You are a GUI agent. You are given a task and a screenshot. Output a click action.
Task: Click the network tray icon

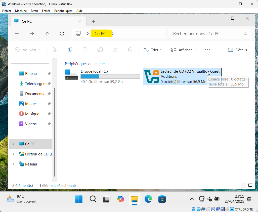pos(202,199)
